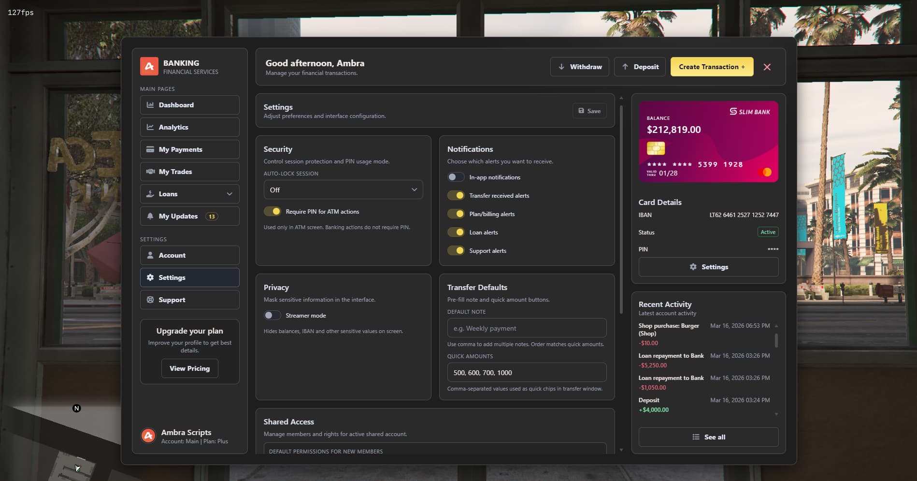Click the gear icon in card Settings button

point(693,267)
